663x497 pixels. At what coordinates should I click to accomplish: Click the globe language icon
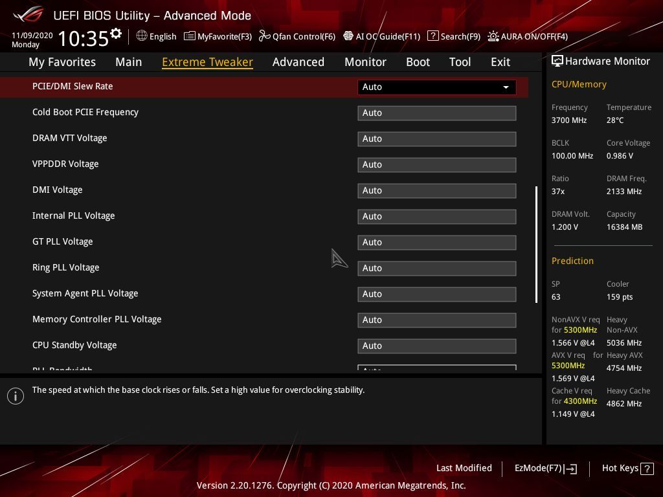pos(142,36)
